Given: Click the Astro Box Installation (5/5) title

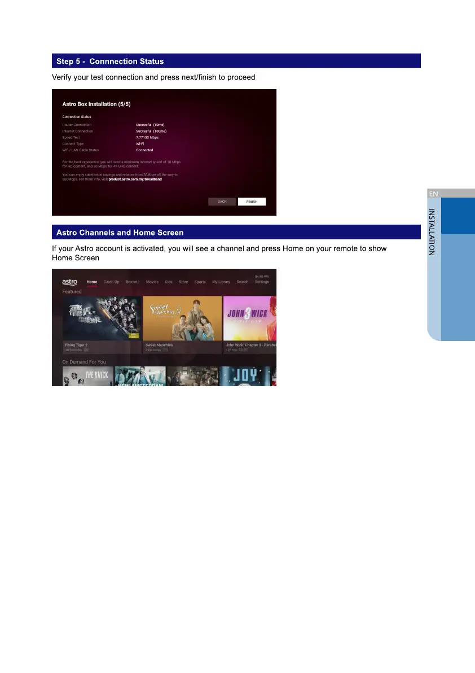Looking at the screenshot, I should tap(96, 104).
